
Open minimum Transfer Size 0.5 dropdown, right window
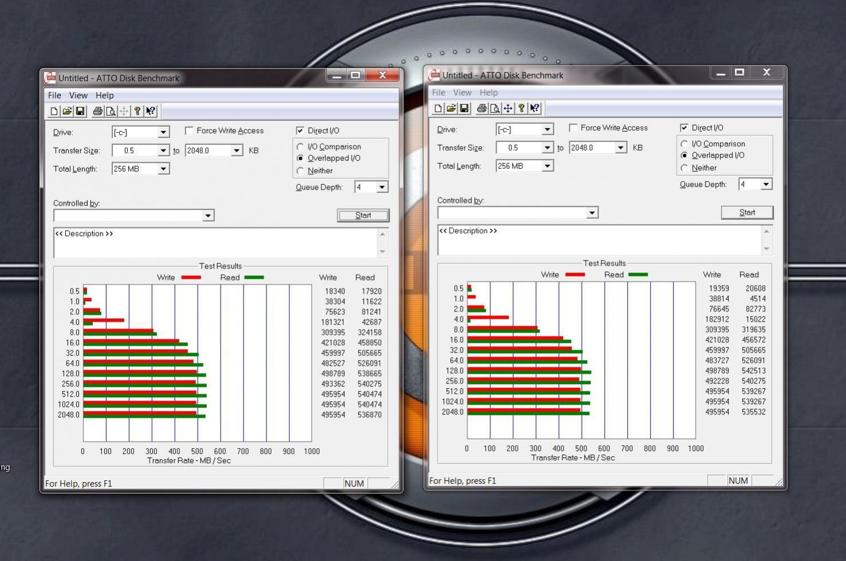pos(548,148)
